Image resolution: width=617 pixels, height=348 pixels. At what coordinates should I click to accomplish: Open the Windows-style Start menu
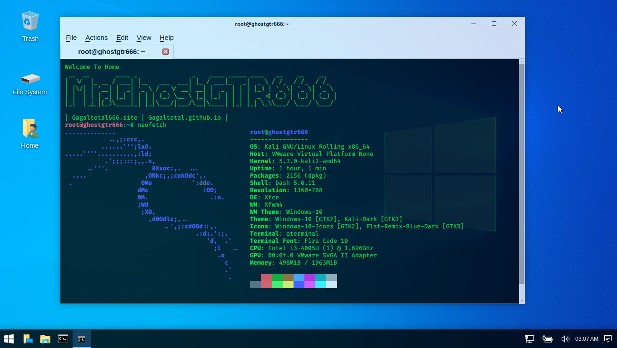click(9, 339)
